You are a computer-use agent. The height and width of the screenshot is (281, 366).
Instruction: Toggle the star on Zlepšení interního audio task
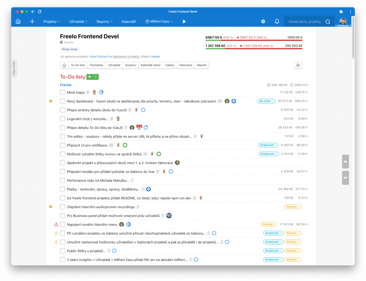pyautogui.click(x=51, y=206)
